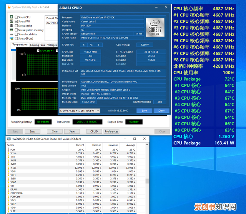Click the RAM icon beside Stress system memory

12,30
